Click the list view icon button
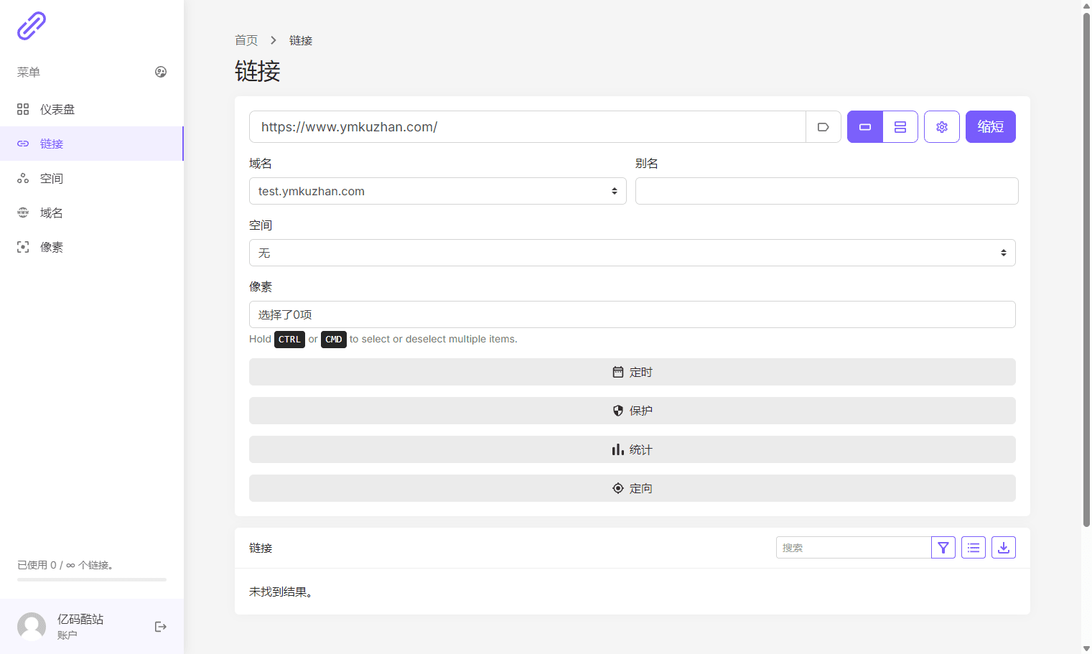 (x=974, y=548)
